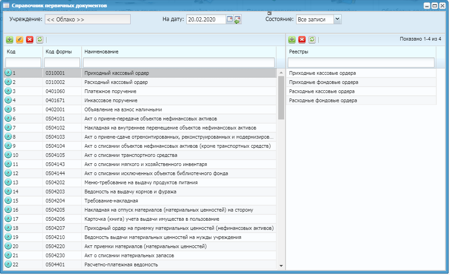Add a new document in left toolbar
Viewport: 450px width, 275px height.
10,40
